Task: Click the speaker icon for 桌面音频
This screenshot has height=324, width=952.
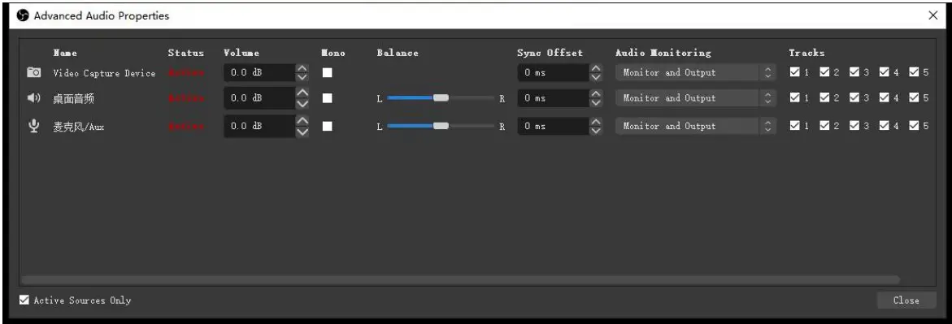Action: coord(34,97)
